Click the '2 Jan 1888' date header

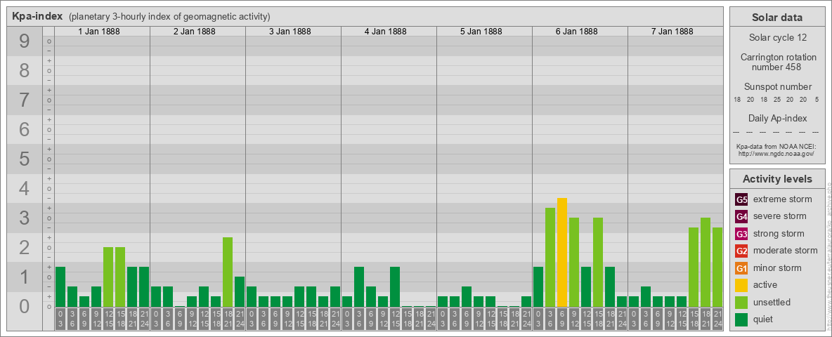[195, 32]
